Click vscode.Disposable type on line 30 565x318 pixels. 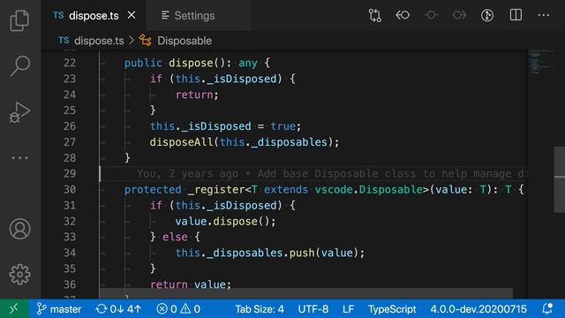click(x=369, y=190)
